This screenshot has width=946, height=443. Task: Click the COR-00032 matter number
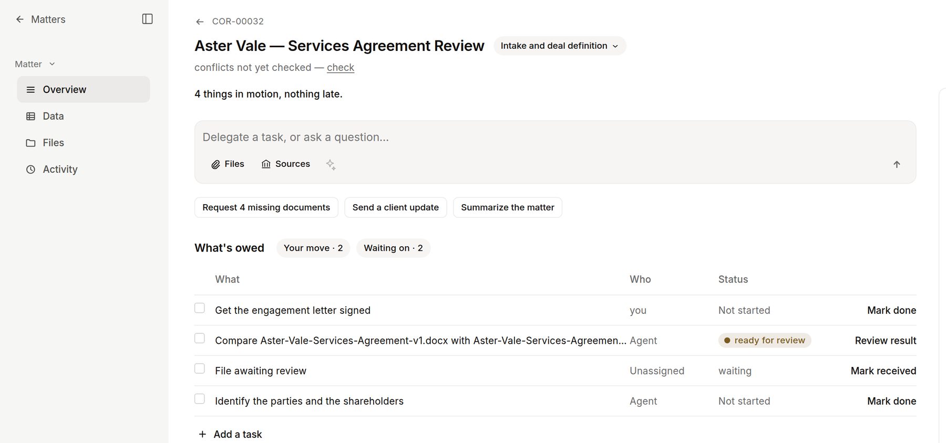[x=238, y=22]
